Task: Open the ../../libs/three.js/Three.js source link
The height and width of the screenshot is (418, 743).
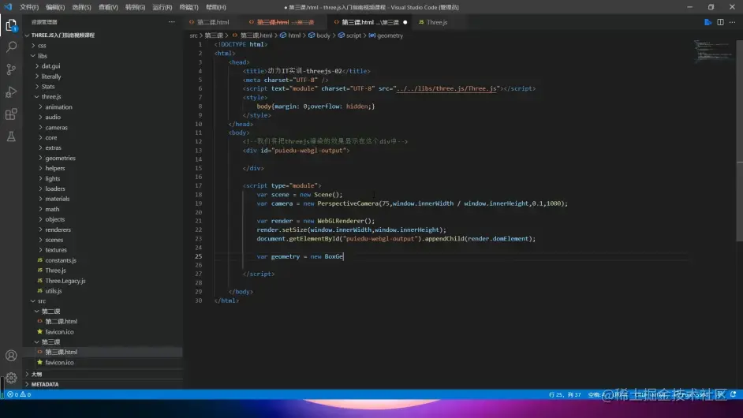Action: tap(446, 88)
